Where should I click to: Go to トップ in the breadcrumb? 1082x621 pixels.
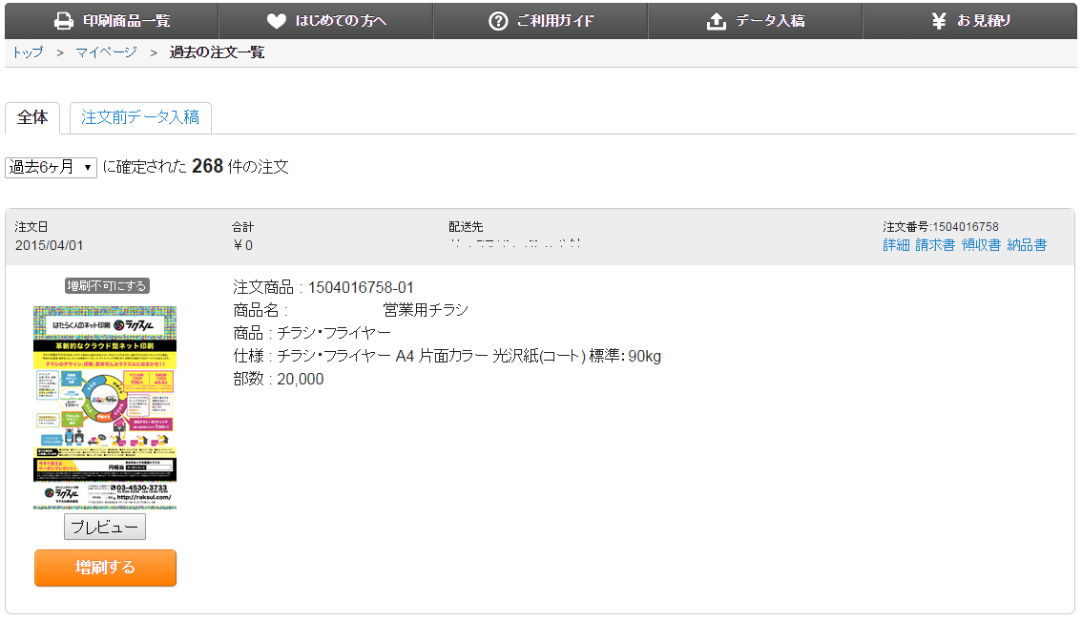(x=28, y=52)
